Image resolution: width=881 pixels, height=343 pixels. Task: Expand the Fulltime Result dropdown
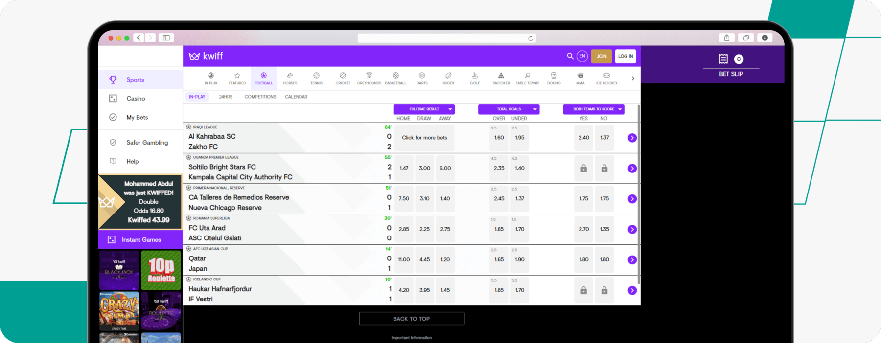click(424, 109)
